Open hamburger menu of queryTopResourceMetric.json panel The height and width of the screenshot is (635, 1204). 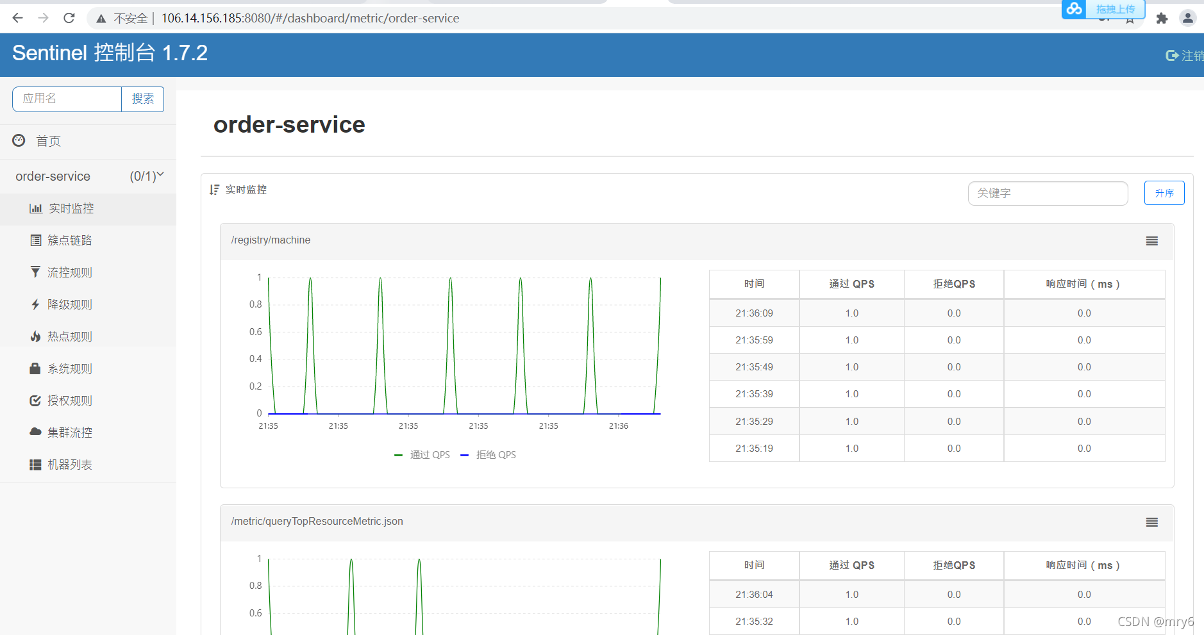point(1152,522)
